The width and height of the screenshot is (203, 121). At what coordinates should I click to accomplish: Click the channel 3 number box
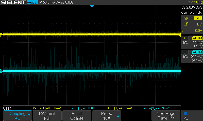tap(184, 52)
